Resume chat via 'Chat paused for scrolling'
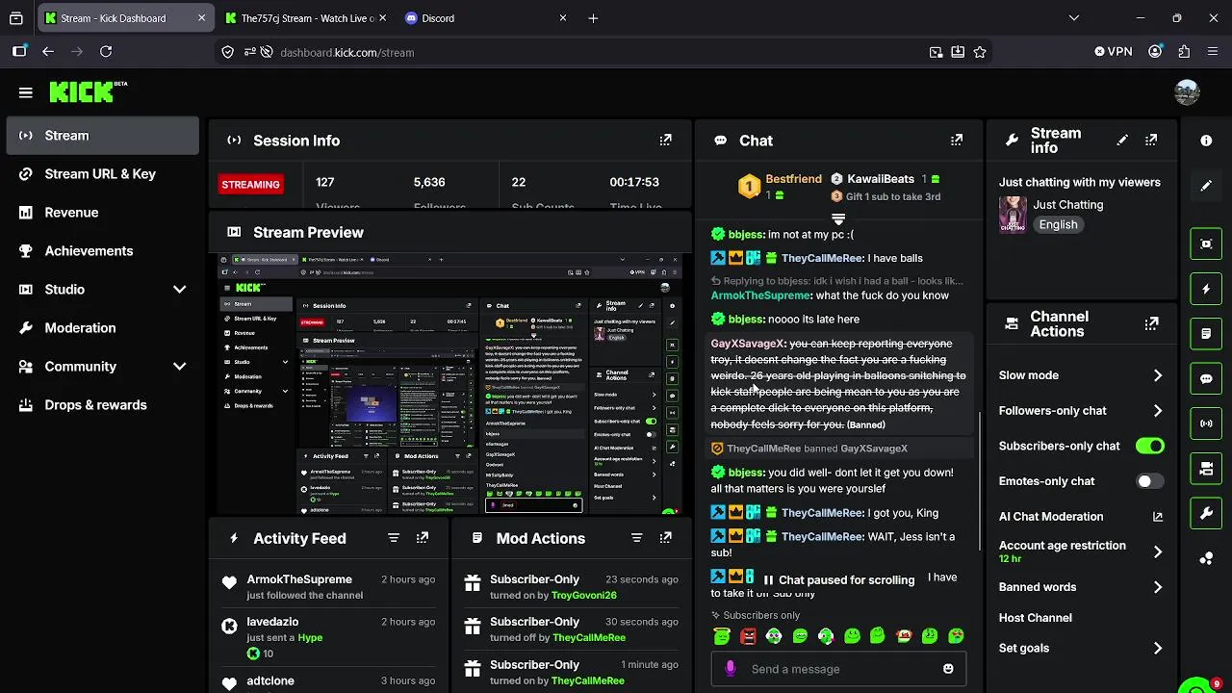This screenshot has height=693, width=1232. 838,580
